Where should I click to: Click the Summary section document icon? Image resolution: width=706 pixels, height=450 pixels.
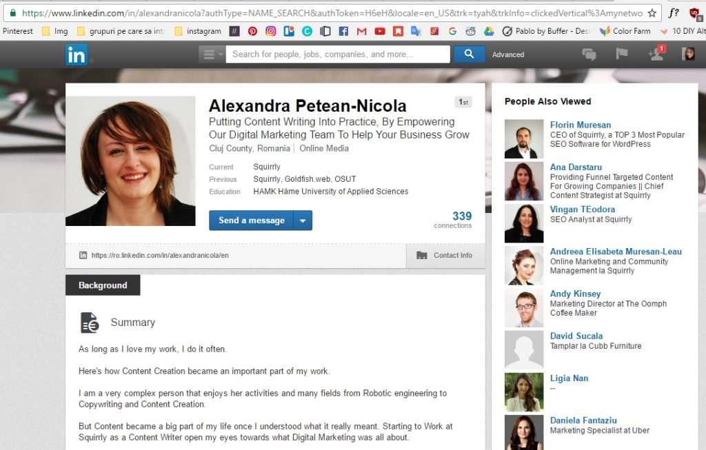click(90, 323)
